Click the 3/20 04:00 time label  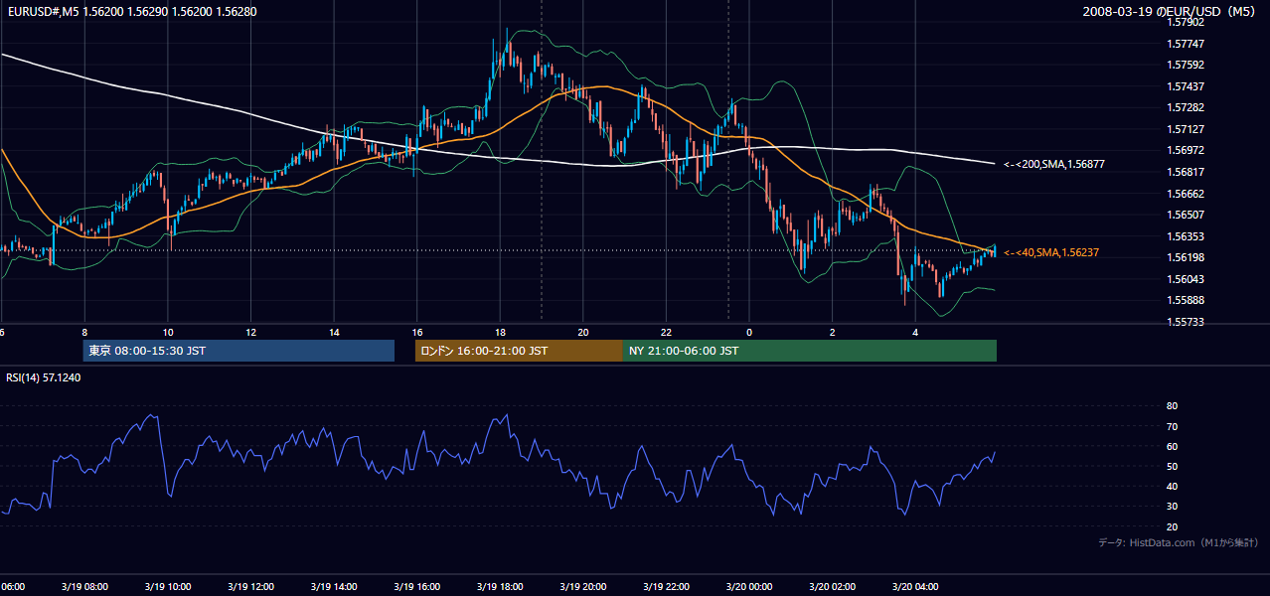[x=915, y=586]
